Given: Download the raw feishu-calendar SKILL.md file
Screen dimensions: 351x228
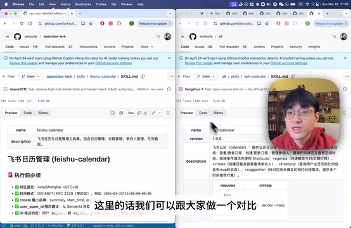Looking at the screenshot, I should [x=145, y=113].
